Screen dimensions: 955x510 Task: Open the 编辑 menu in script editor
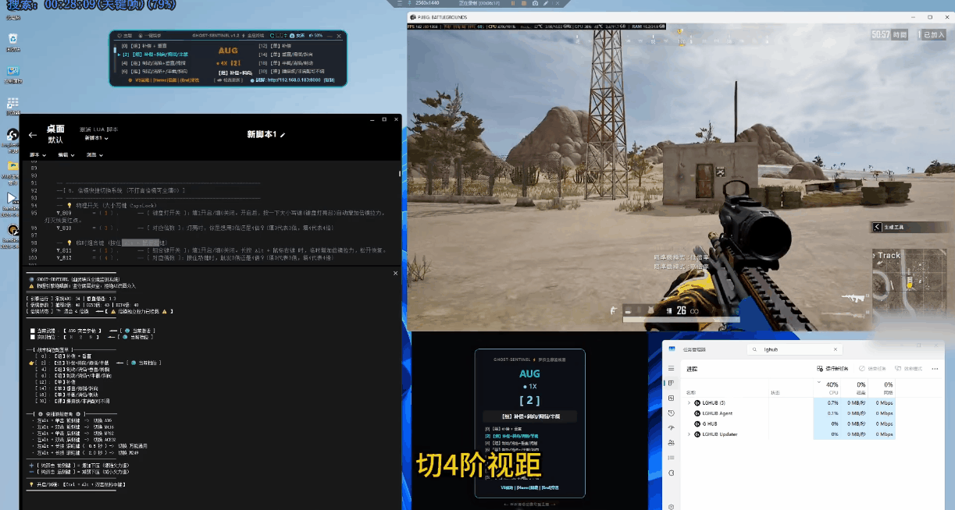point(66,155)
